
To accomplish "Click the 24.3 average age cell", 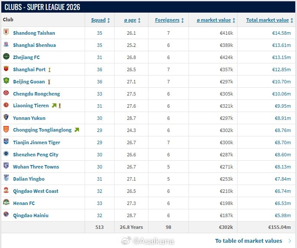I will coord(131,130).
